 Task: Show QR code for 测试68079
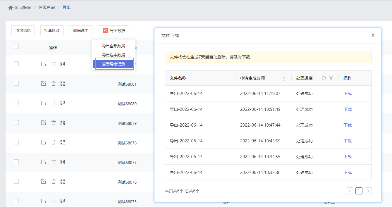pos(63,123)
